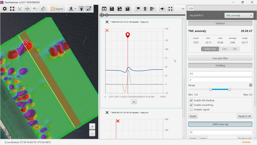Select the area selection rectangle tool
Viewport: 257px width, 145px height.
tap(12, 9)
